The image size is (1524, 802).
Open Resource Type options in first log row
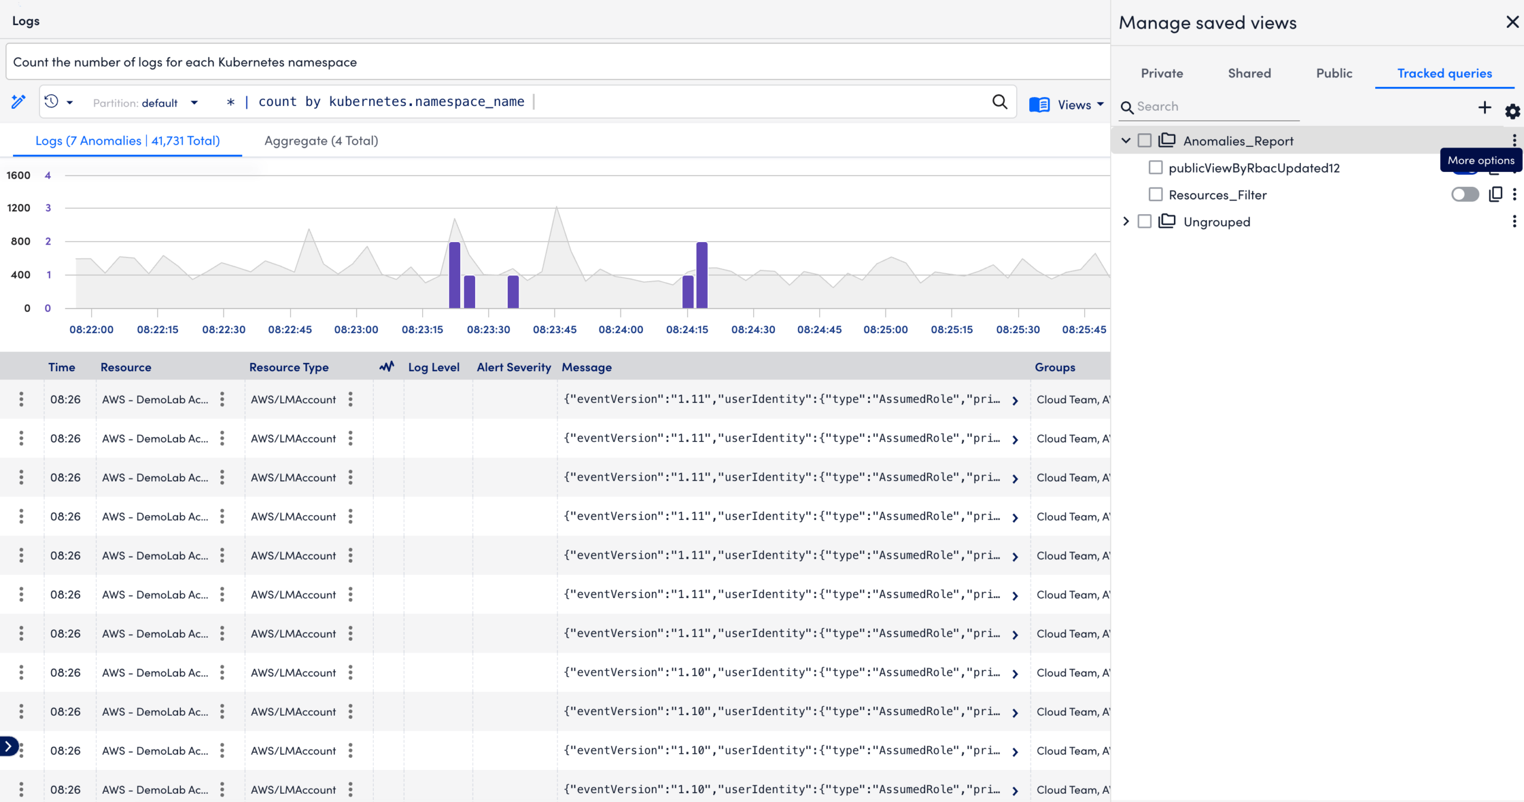click(351, 399)
